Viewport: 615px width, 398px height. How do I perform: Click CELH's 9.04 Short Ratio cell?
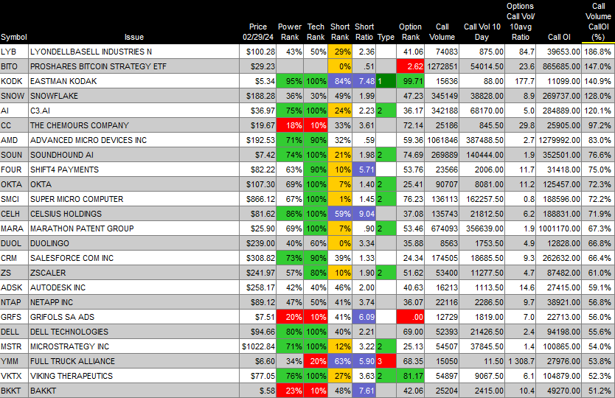pos(364,214)
